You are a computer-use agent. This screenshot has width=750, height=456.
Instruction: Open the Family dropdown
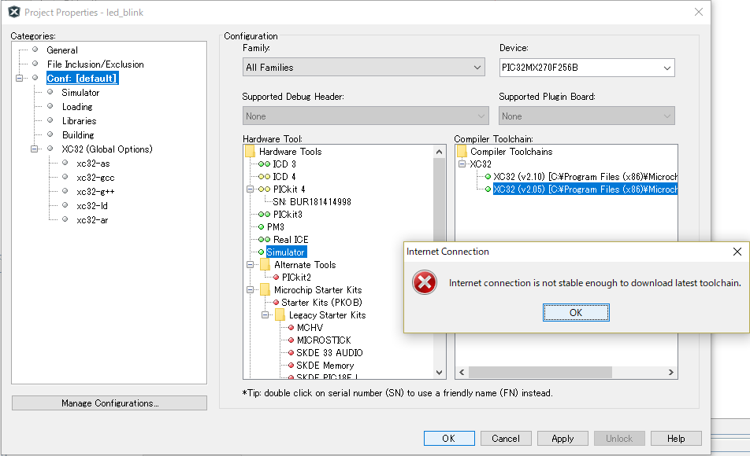tap(363, 68)
